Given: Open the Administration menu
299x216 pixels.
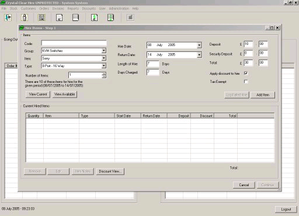Looking at the screenshot, I should pos(119,8).
